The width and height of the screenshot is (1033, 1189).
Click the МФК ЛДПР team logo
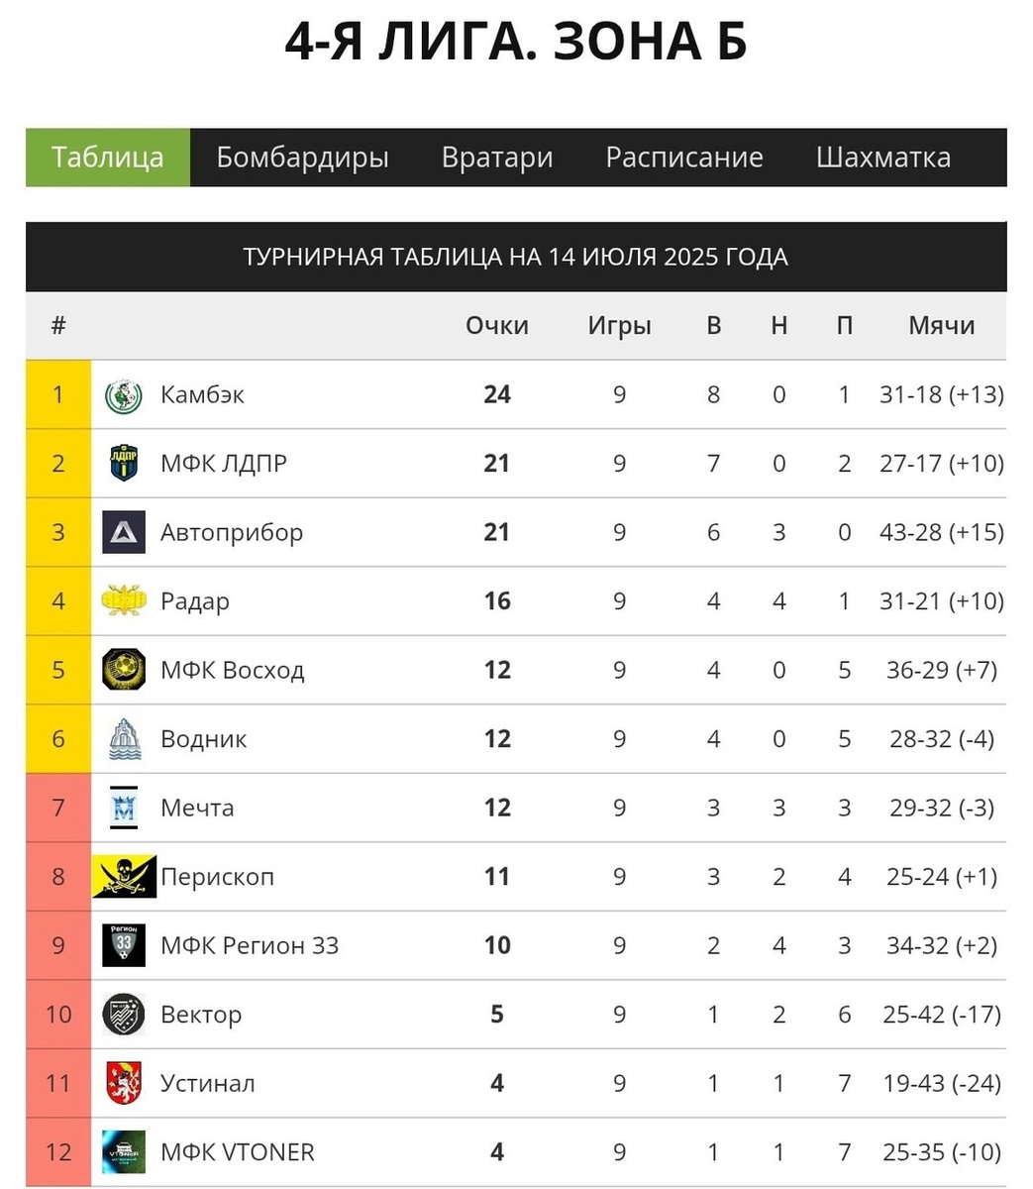point(124,464)
